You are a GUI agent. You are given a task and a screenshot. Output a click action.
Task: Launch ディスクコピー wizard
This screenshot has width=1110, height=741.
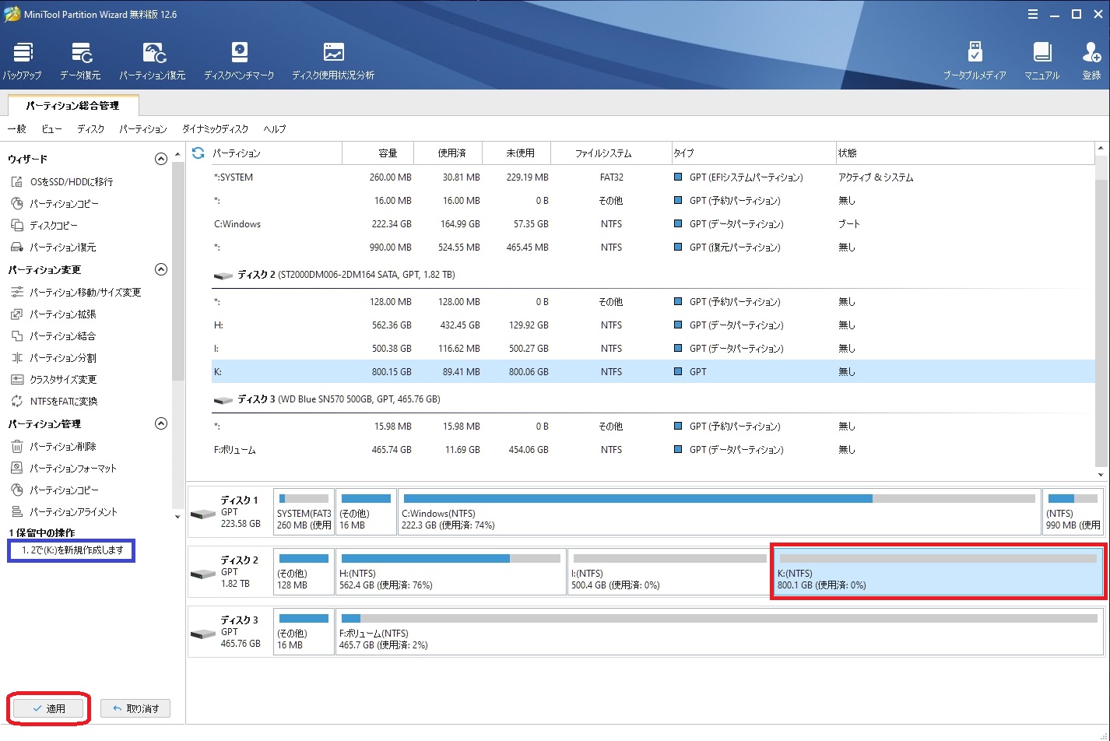44,225
